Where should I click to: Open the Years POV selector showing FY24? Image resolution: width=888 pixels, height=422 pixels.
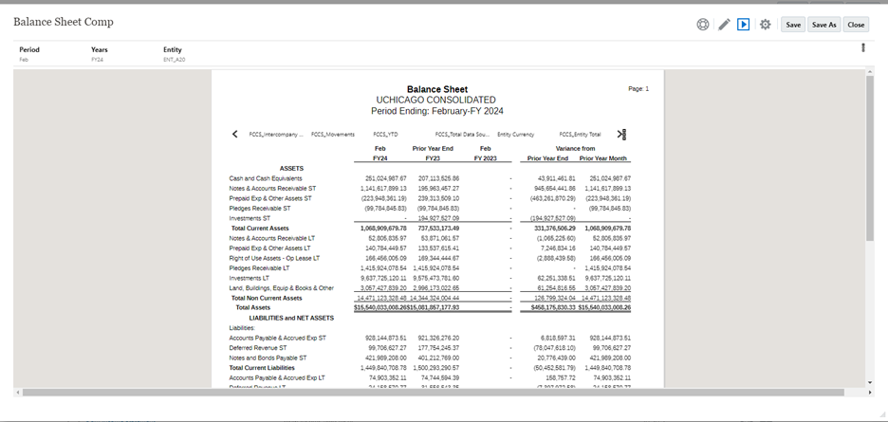(99, 54)
